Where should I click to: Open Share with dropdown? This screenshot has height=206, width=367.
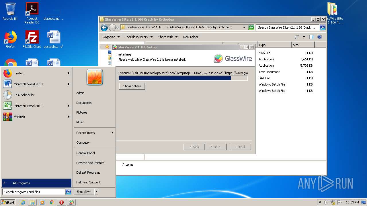[168, 37]
